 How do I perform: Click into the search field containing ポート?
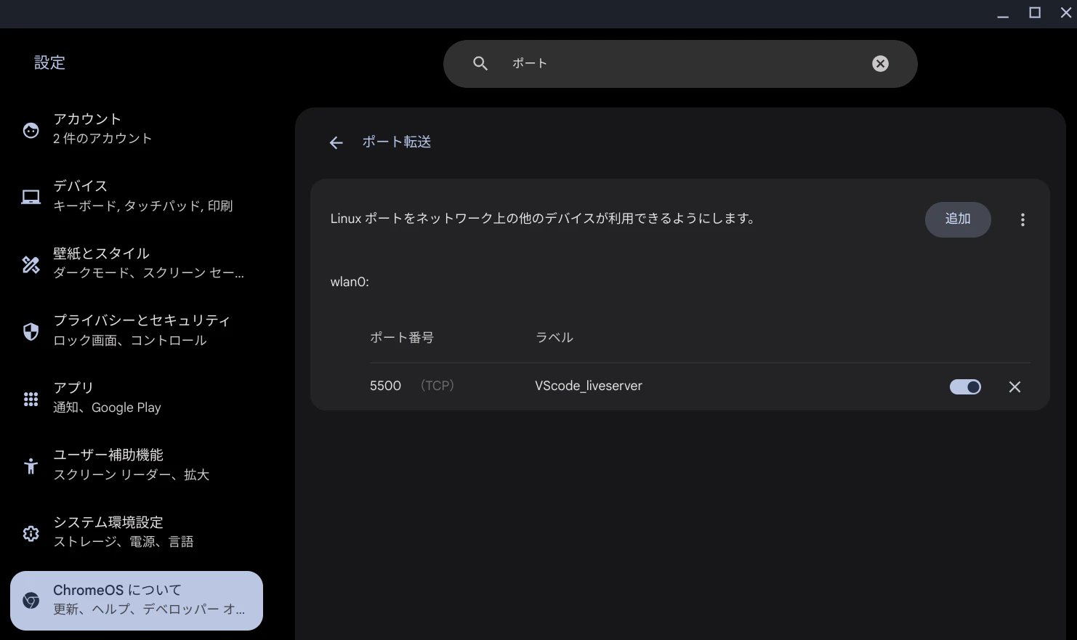tap(680, 64)
